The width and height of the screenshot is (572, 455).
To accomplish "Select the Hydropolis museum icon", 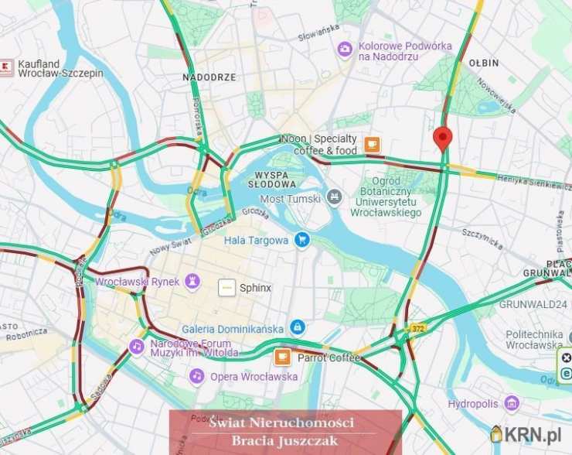I will (x=512, y=403).
